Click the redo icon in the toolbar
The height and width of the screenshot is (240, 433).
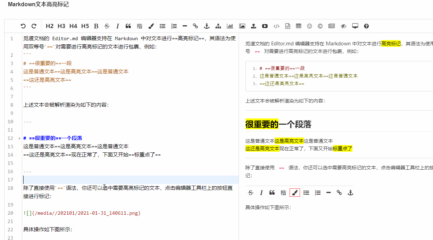(34, 26)
